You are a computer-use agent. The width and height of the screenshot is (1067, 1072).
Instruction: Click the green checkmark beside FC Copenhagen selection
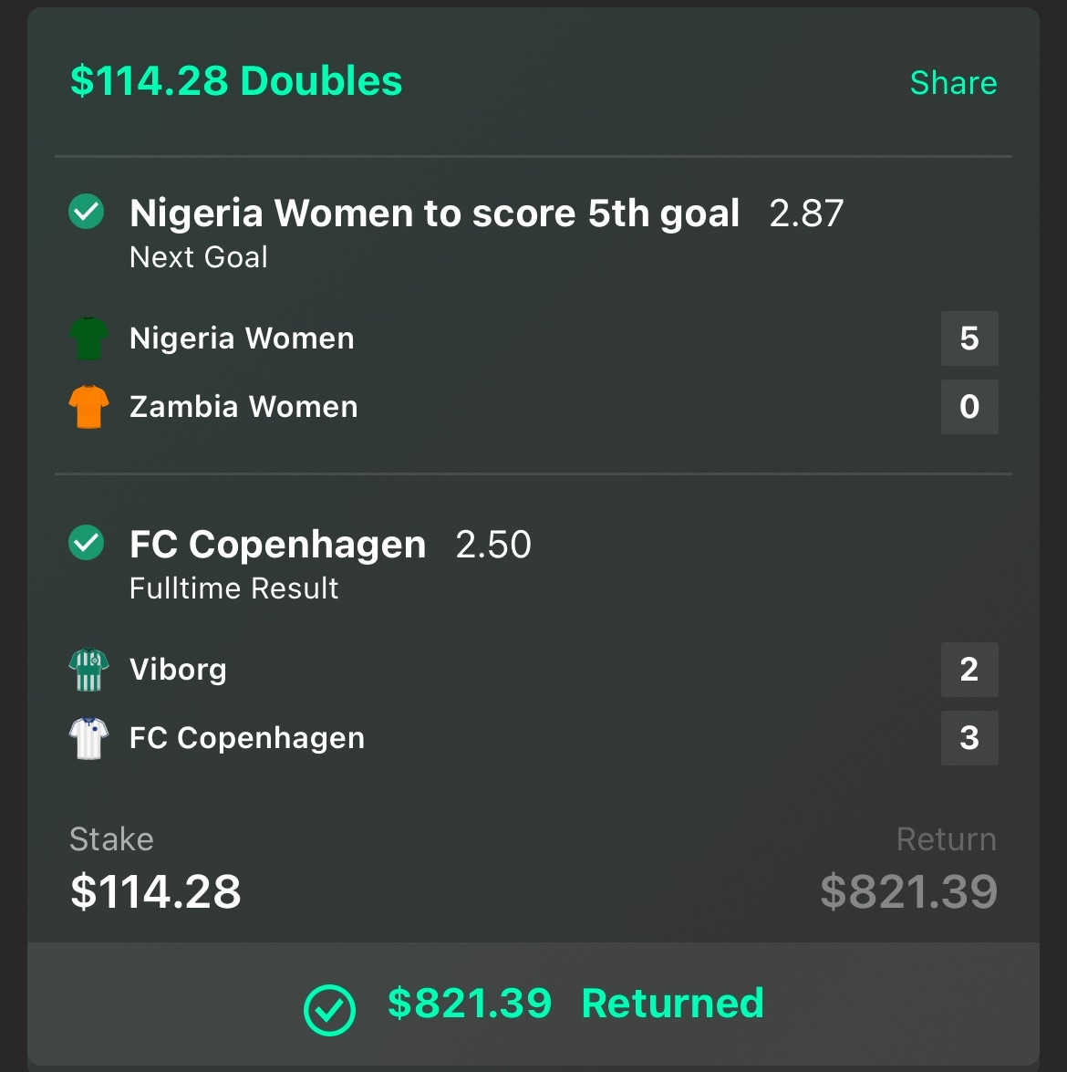[86, 542]
